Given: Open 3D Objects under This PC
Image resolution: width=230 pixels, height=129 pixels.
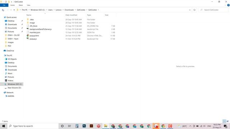Looking at the screenshot, I should click(x=12, y=59).
